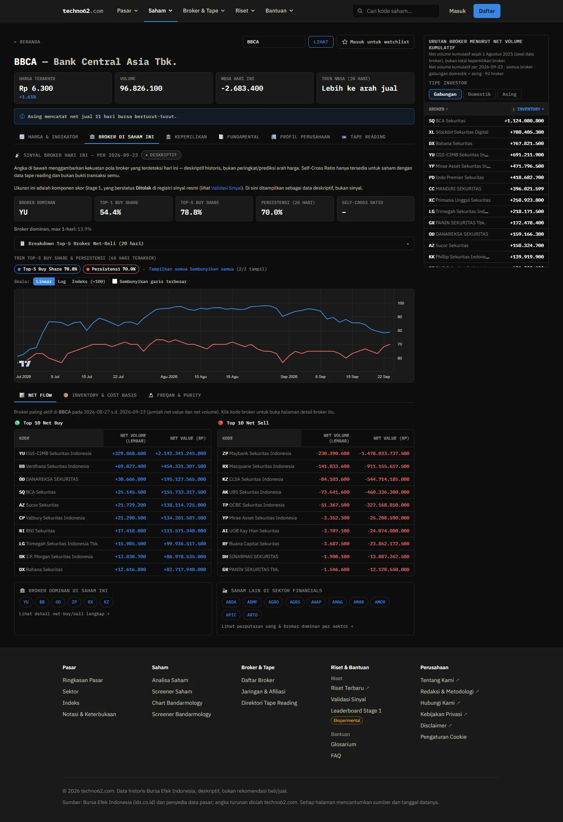The image size is (563, 822).
Task: Open the Pasar dropdown menu
Action: pyautogui.click(x=127, y=11)
